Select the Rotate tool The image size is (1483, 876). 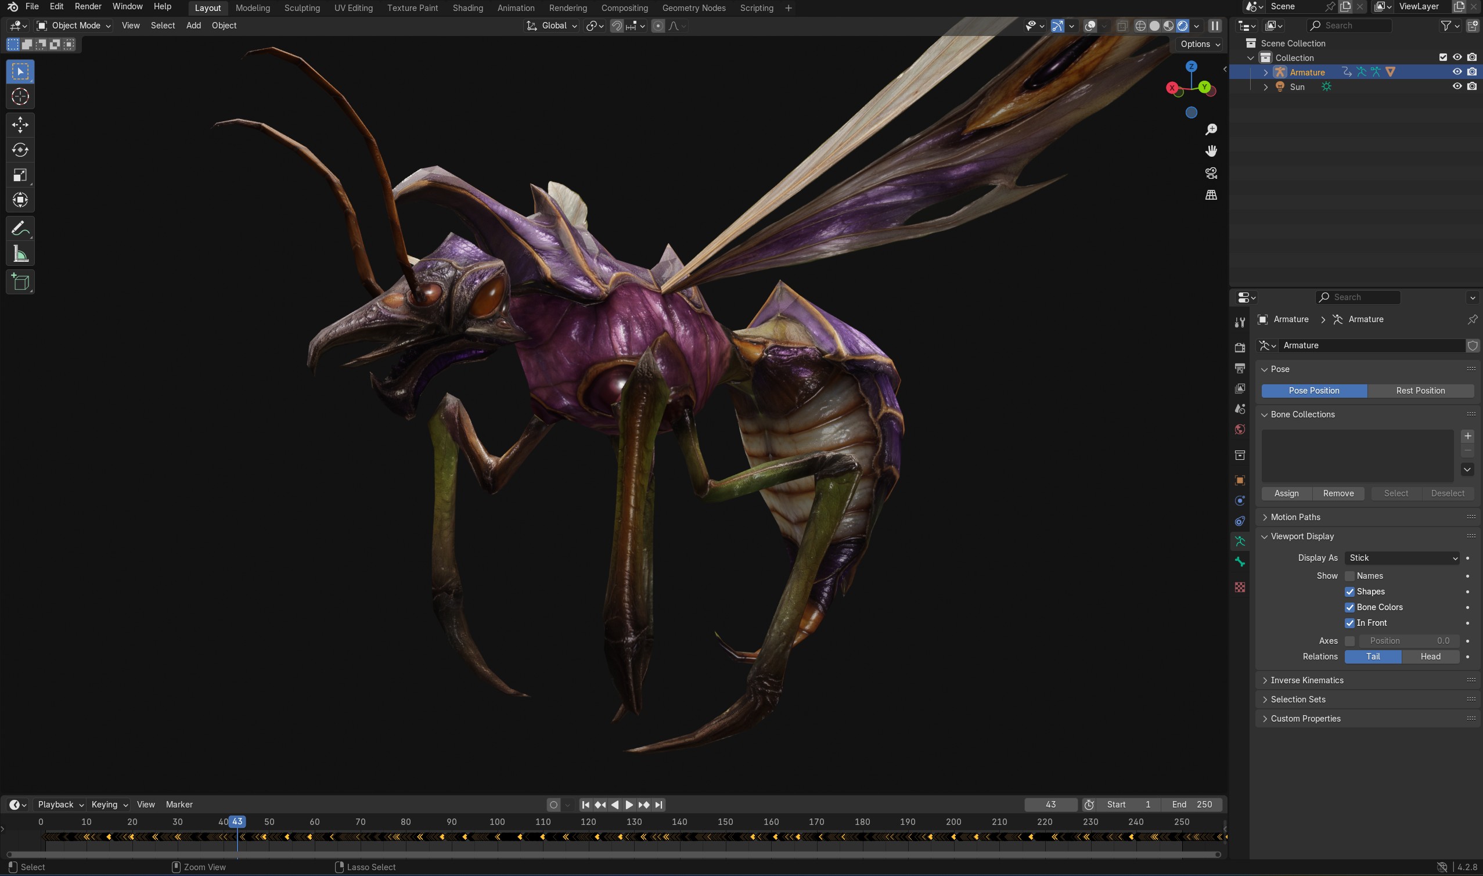[20, 150]
